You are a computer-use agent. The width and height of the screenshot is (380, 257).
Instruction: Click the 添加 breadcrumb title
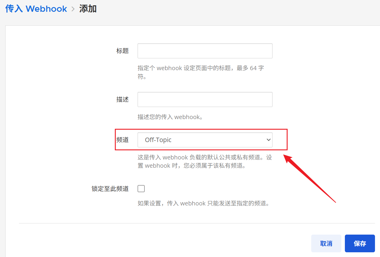pos(88,9)
